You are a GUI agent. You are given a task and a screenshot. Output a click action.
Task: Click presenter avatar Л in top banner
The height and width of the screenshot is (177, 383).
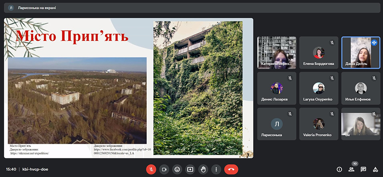pos(11,8)
